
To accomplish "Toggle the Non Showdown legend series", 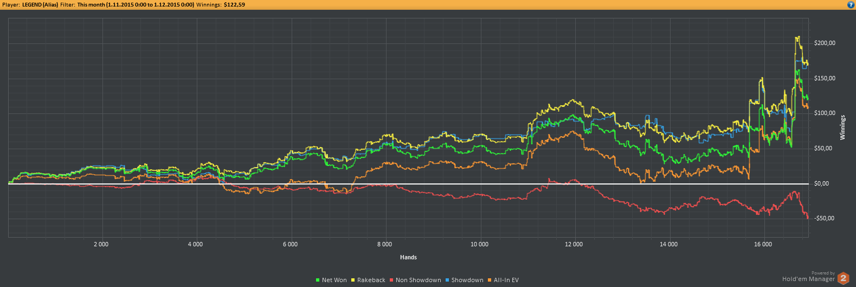I will point(415,280).
